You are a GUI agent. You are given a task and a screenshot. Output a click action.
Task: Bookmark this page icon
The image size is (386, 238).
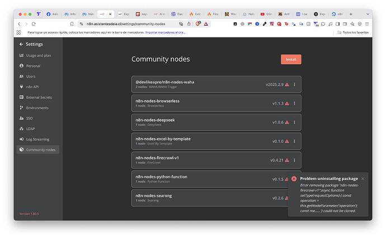coord(72,24)
